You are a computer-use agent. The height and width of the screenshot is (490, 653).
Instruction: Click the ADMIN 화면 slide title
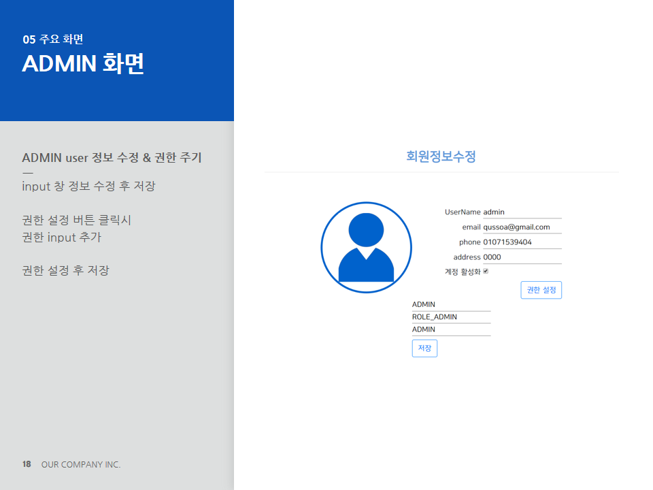83,63
